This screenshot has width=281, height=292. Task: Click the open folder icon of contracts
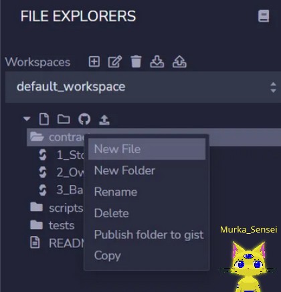point(37,136)
